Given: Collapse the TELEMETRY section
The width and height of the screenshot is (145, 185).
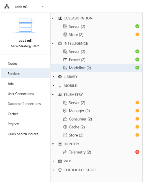Looking at the screenshot, I should (53, 95).
